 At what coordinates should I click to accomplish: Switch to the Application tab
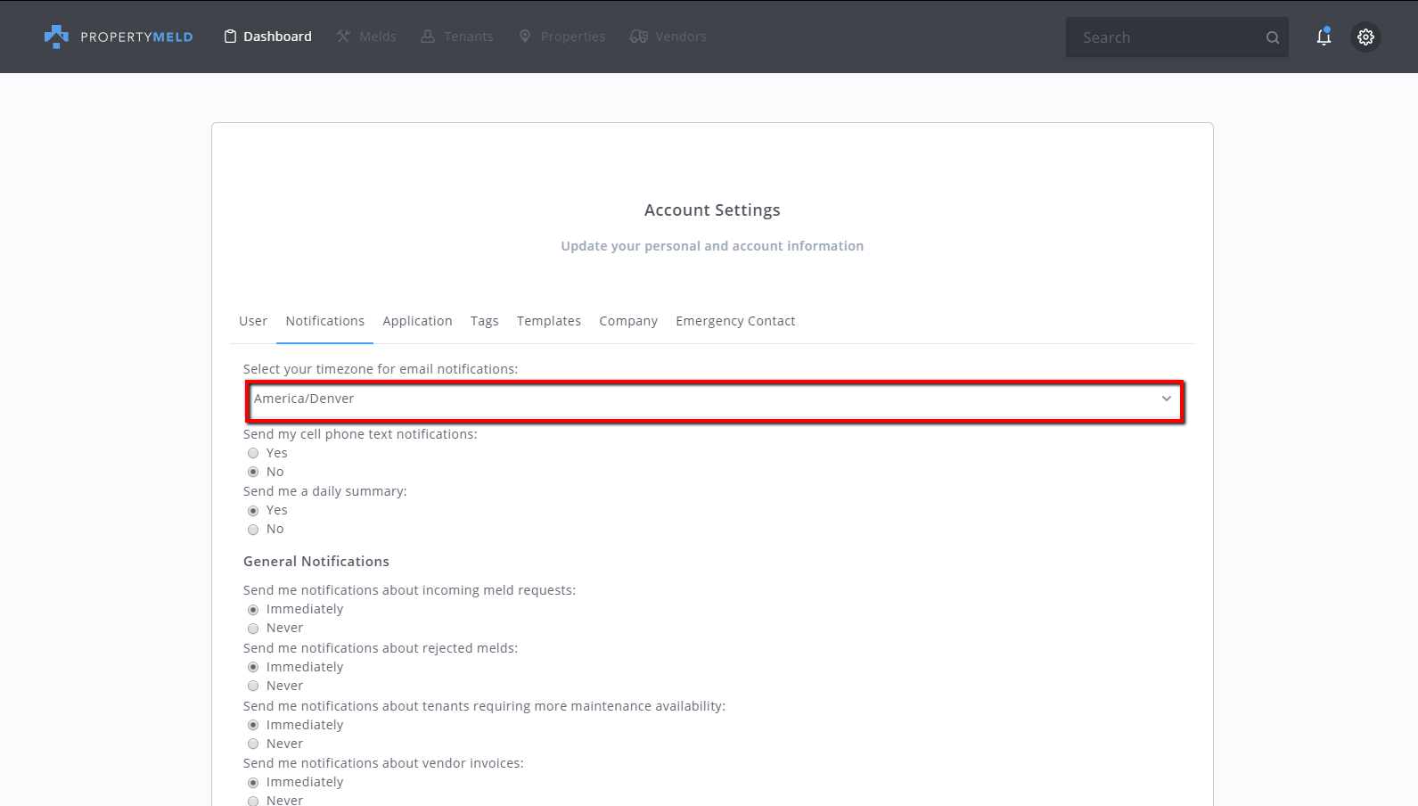click(x=417, y=321)
